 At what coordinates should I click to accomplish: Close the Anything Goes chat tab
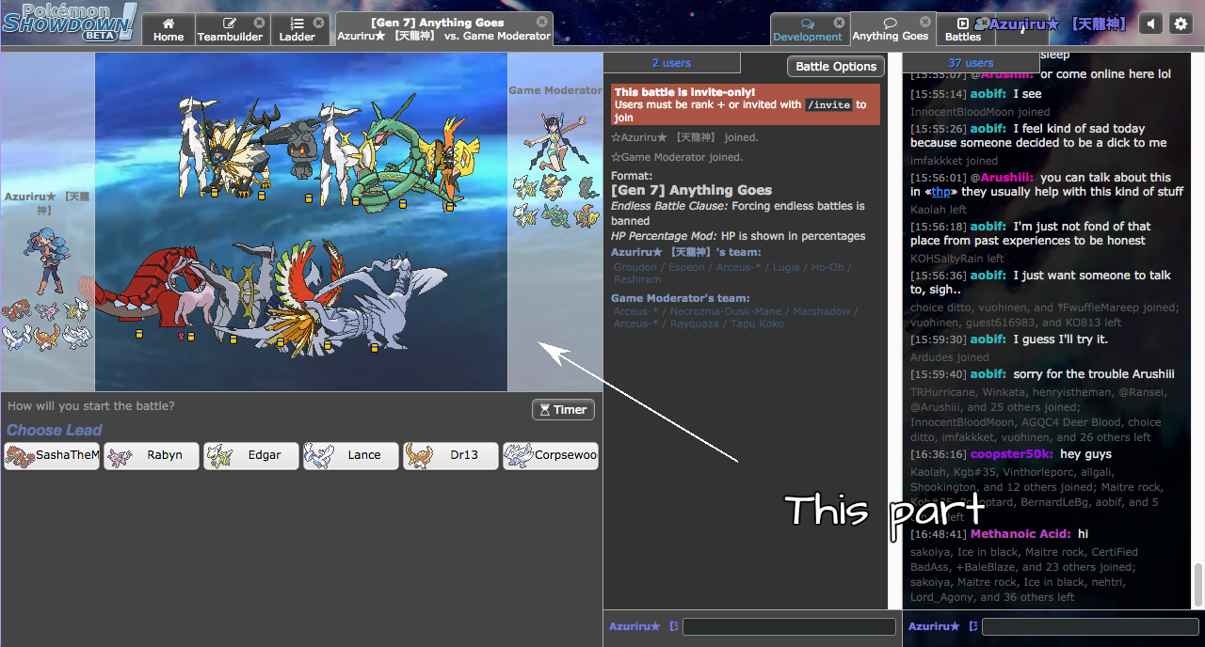[924, 22]
